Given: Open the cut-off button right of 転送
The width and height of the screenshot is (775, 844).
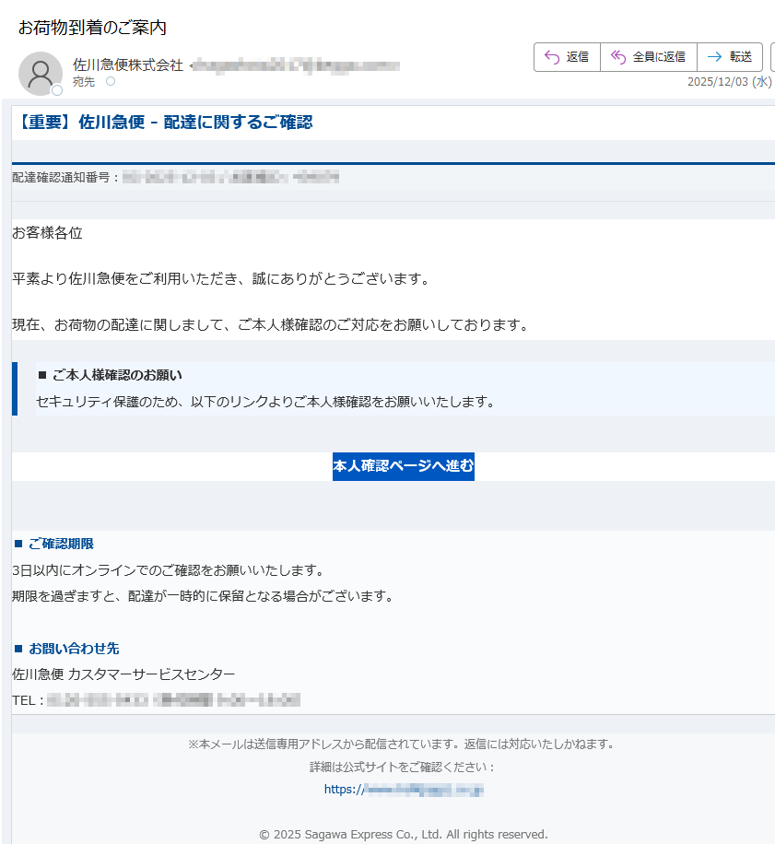Looking at the screenshot, I should pyautogui.click(x=771, y=57).
